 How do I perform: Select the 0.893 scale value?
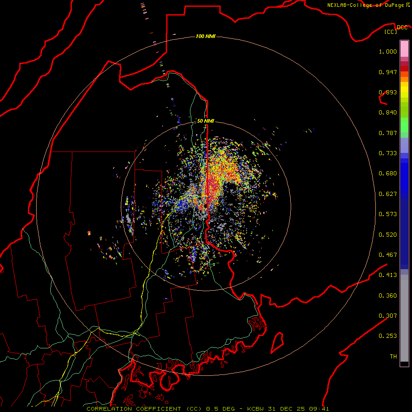pos(388,92)
